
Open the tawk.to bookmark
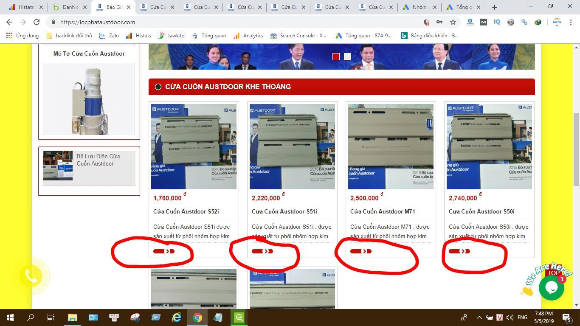tap(172, 36)
